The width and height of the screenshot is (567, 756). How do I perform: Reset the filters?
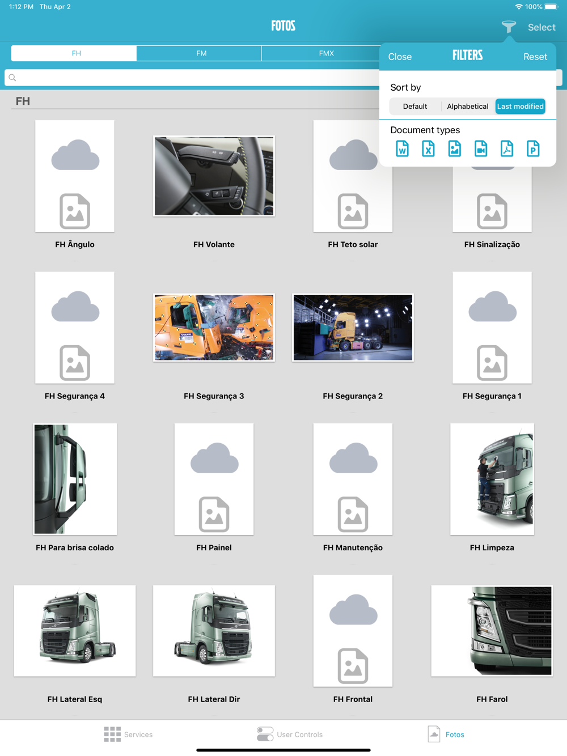point(535,57)
